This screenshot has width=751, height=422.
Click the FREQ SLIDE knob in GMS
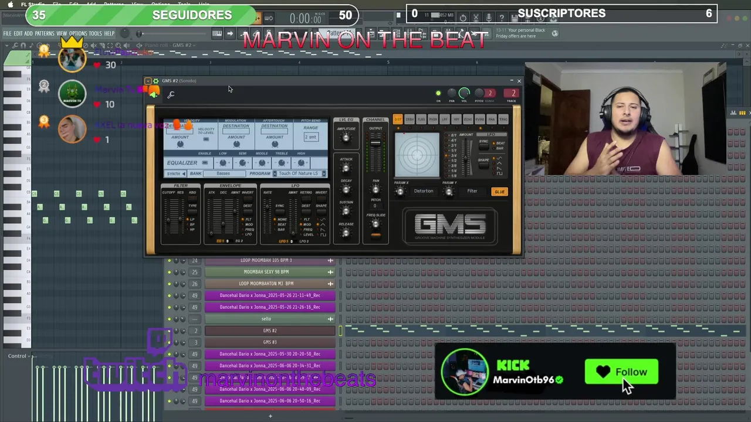pos(375,224)
